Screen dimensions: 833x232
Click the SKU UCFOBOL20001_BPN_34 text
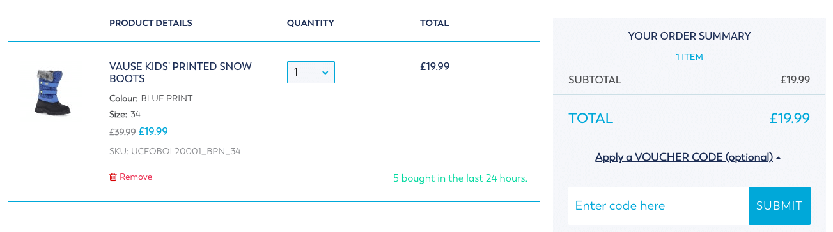pos(175,152)
